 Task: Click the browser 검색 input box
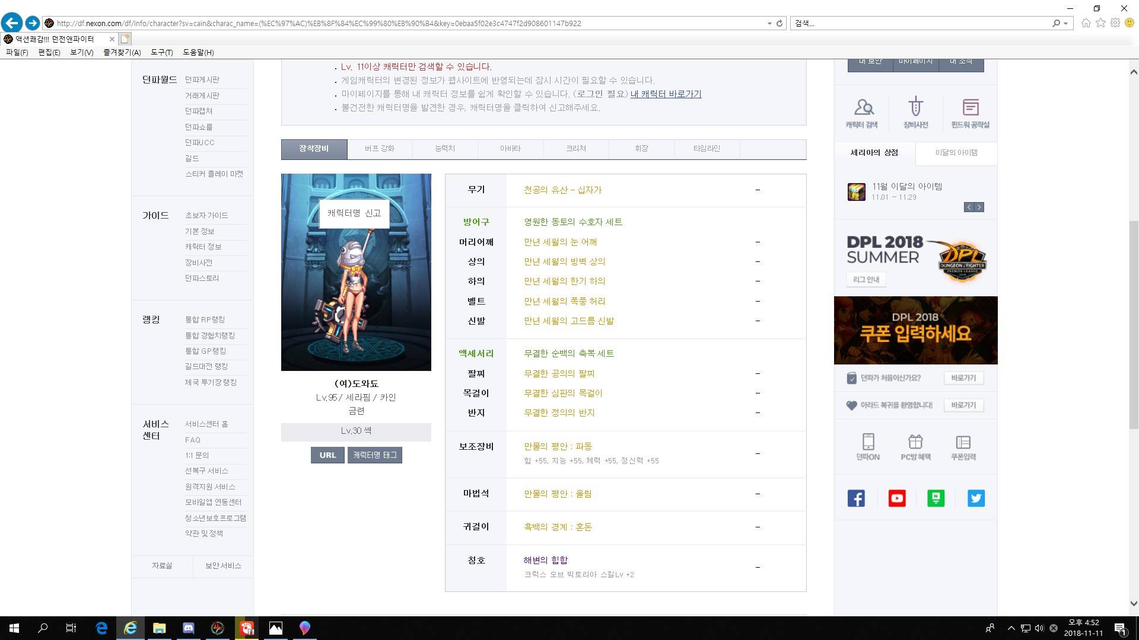(921, 23)
